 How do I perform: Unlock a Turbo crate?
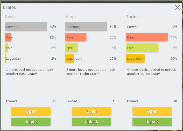pos(152,122)
